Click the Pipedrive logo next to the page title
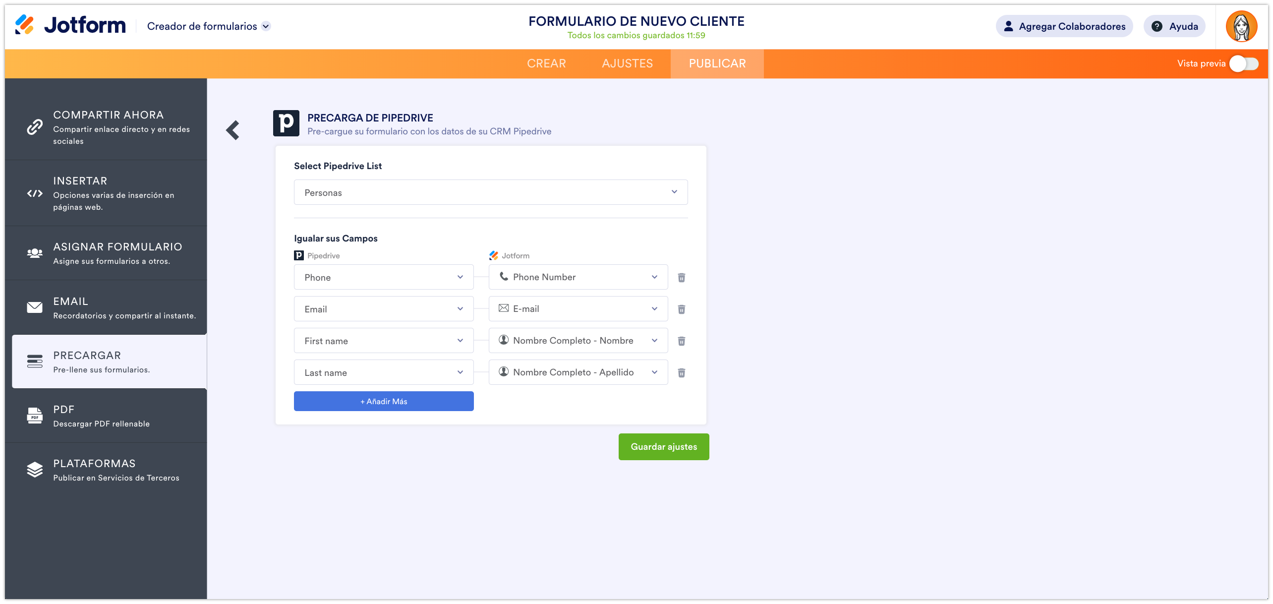 pyautogui.click(x=287, y=123)
